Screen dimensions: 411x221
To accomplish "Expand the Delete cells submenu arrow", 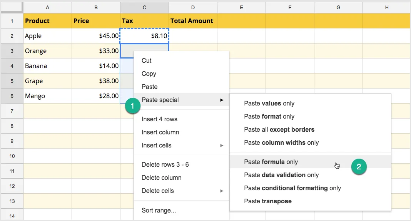I will (222, 191).
